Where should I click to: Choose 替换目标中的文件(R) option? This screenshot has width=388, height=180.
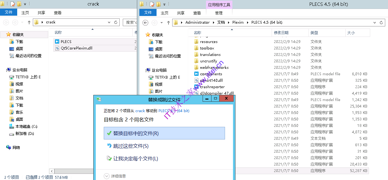coord(136,133)
